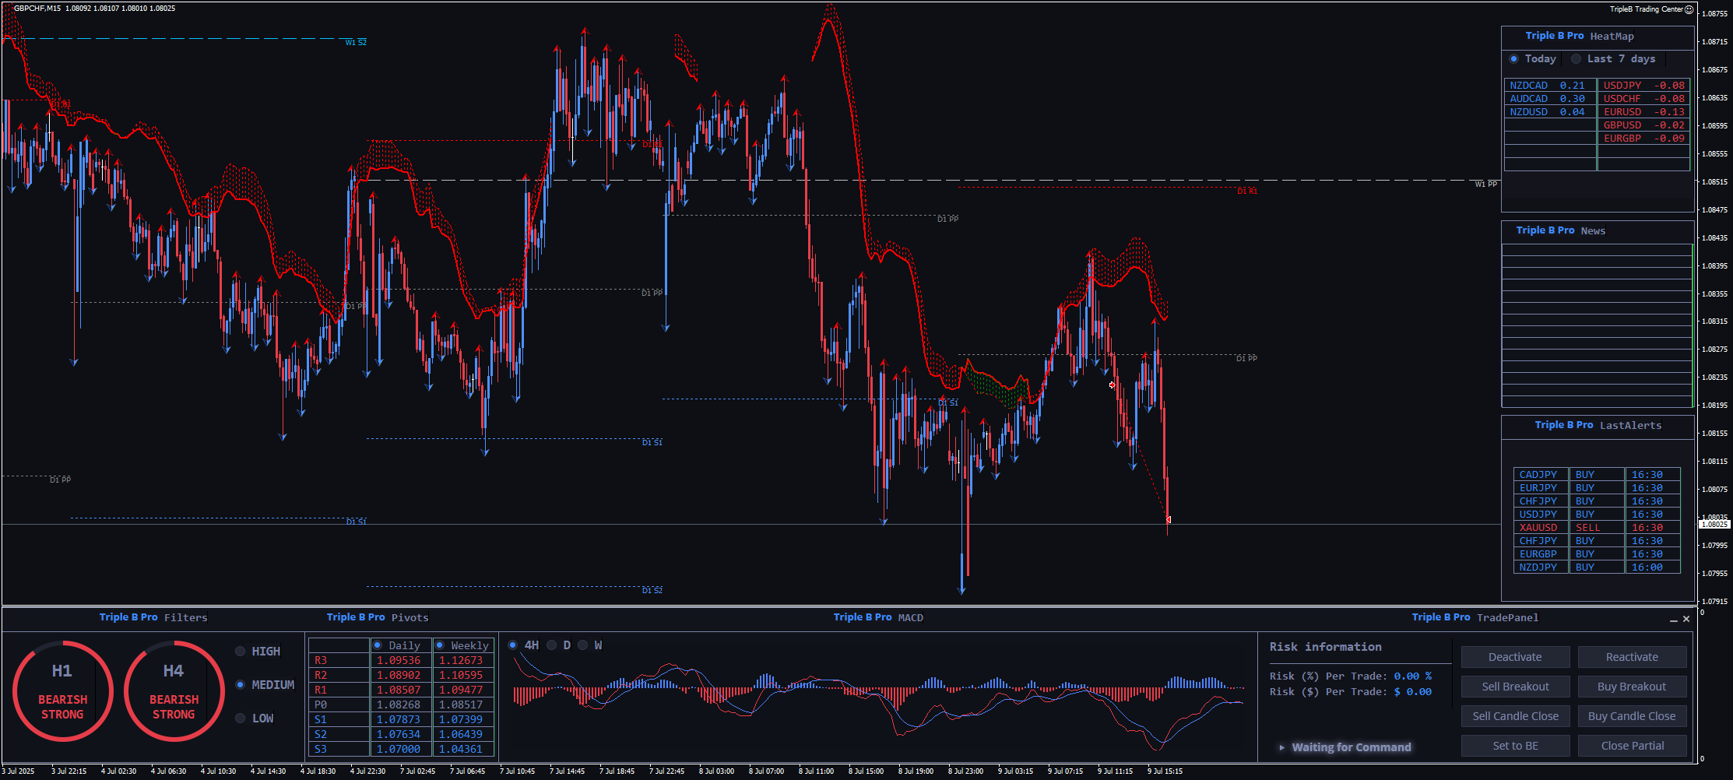Set MACD timeframe to W
1733x780 pixels.
click(583, 645)
